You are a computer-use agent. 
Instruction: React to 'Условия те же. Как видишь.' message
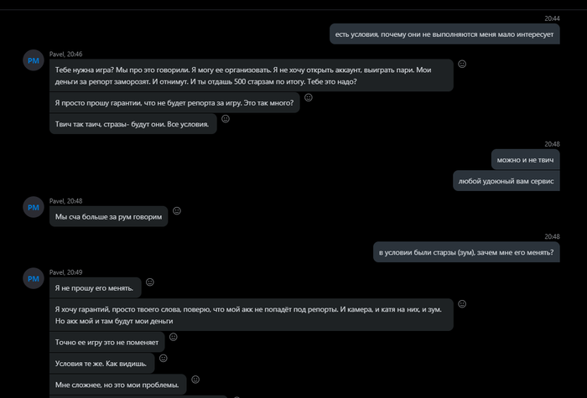click(x=164, y=359)
